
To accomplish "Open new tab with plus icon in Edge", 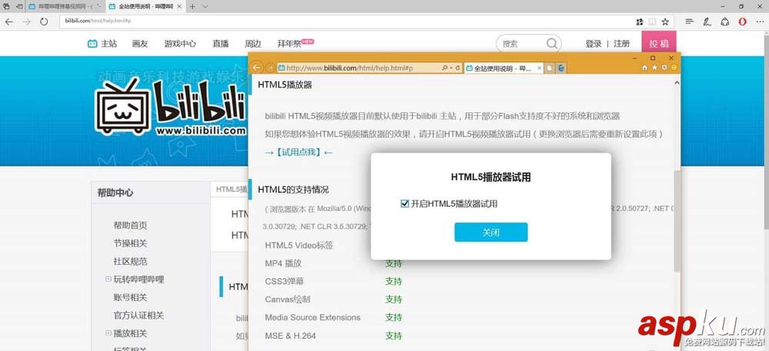I will [x=192, y=7].
